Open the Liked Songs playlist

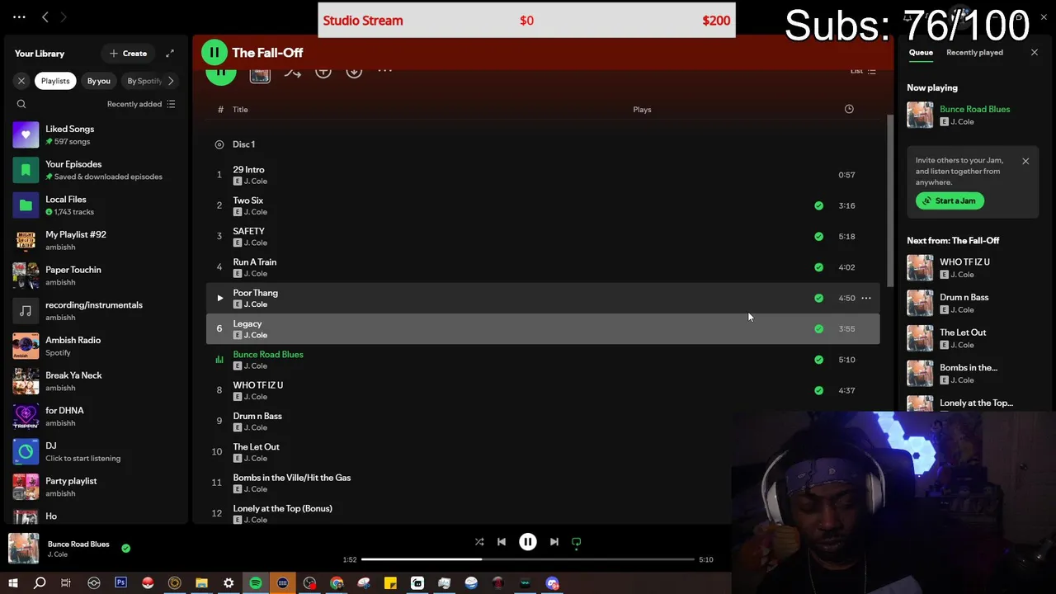(96, 134)
